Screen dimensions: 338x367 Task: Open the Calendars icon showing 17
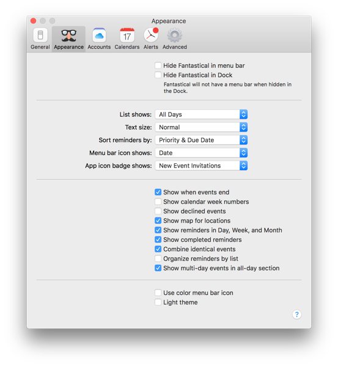coord(127,35)
